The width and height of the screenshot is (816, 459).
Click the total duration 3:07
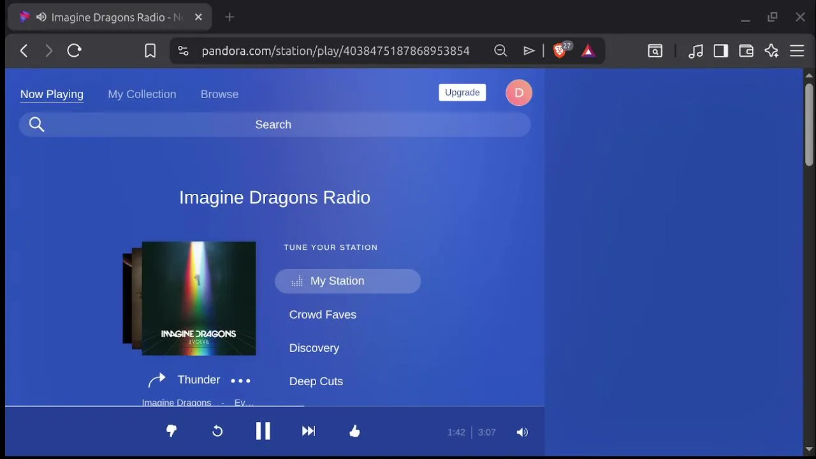pos(486,432)
